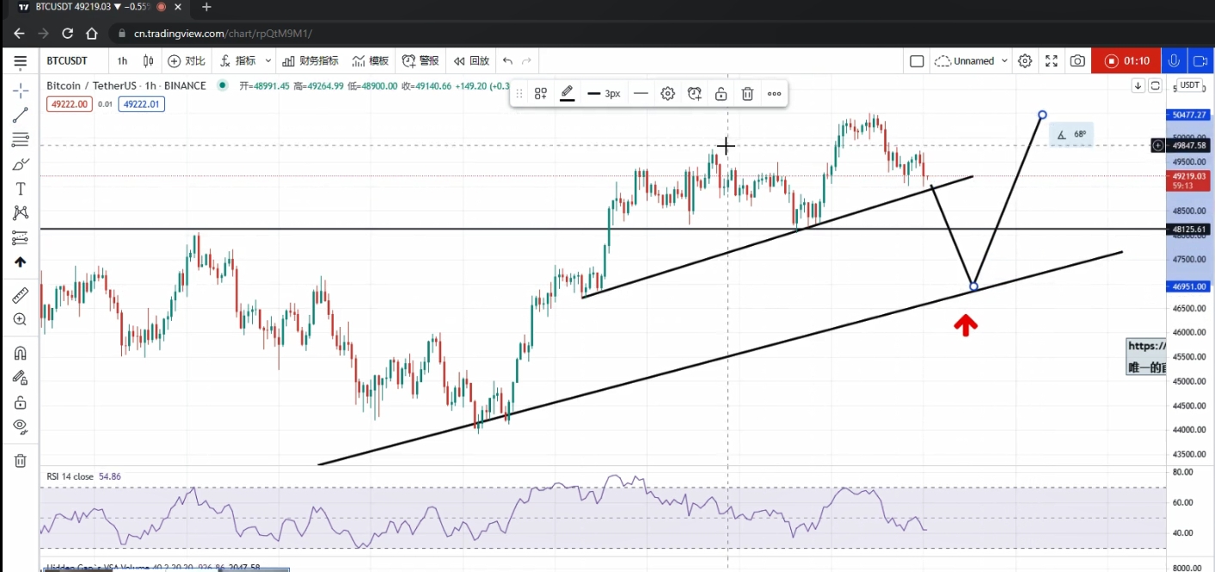The width and height of the screenshot is (1215, 572).
Task: Toggle the microphone in recorder
Action: 1173,61
